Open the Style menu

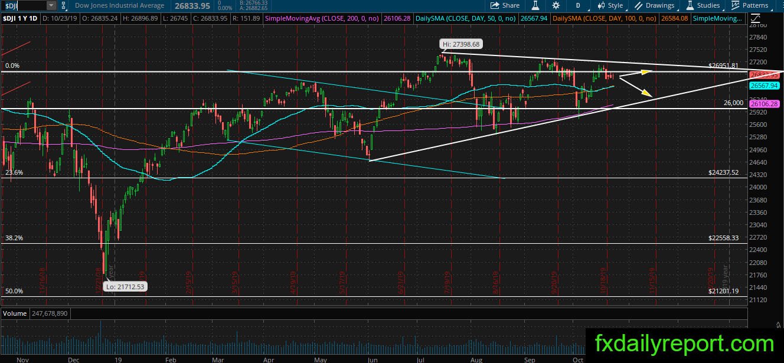coord(610,5)
